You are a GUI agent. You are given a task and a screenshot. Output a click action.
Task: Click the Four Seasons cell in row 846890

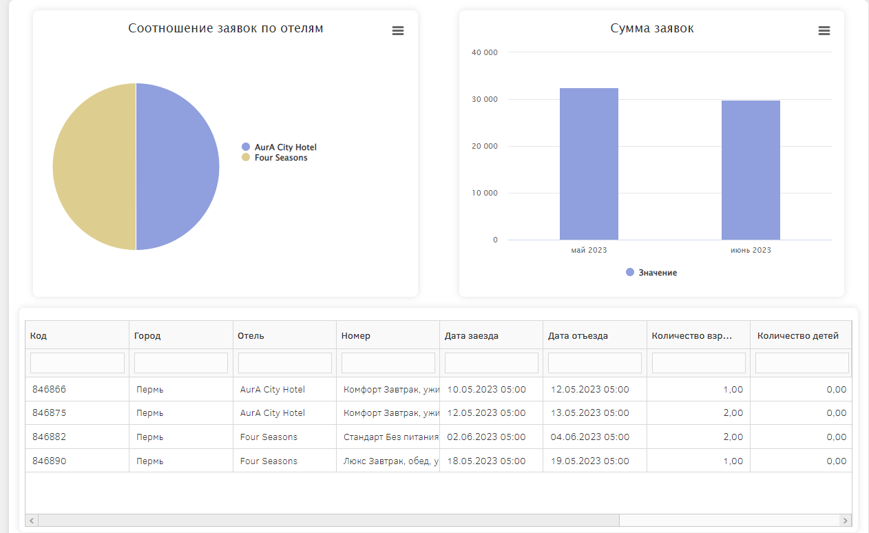pyautogui.click(x=284, y=461)
